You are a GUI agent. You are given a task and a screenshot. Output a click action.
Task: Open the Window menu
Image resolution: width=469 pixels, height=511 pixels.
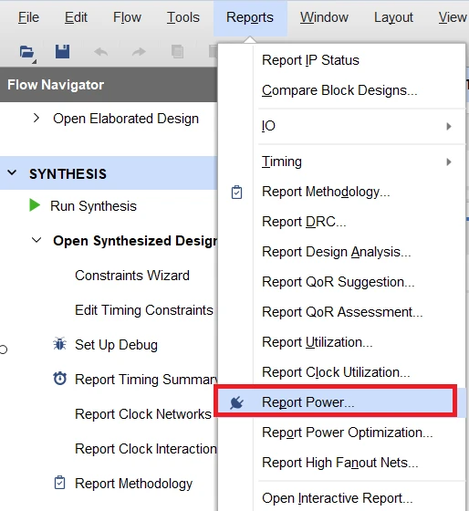coord(324,17)
